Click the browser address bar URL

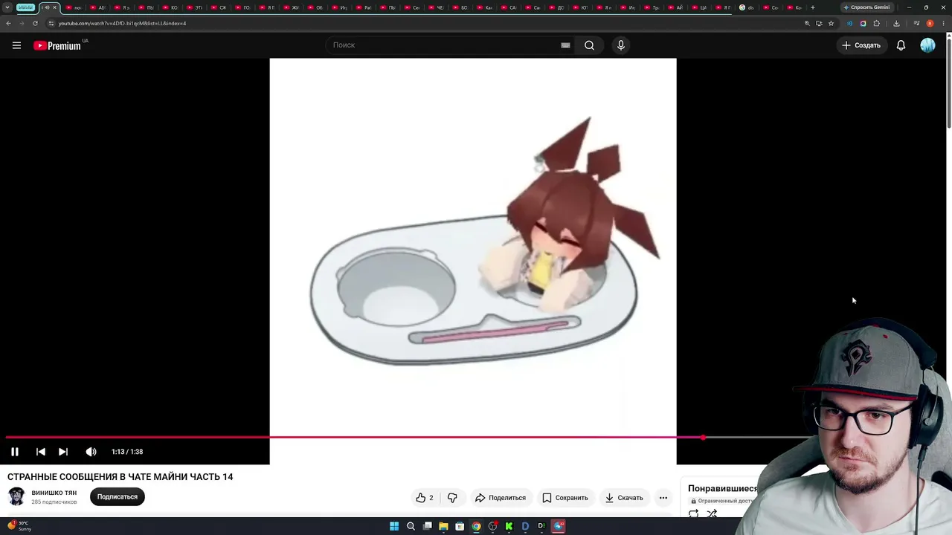[x=122, y=23]
